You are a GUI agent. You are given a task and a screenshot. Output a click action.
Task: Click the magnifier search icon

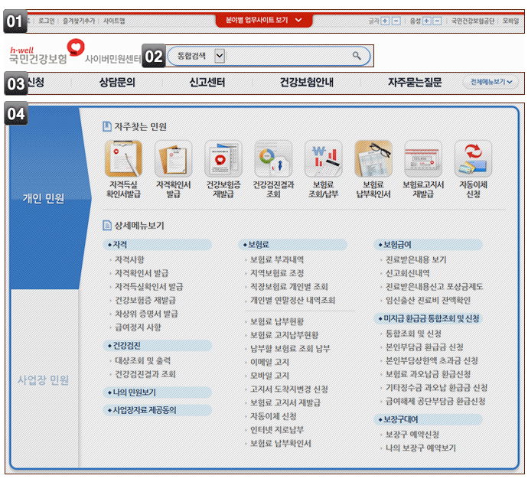point(357,56)
